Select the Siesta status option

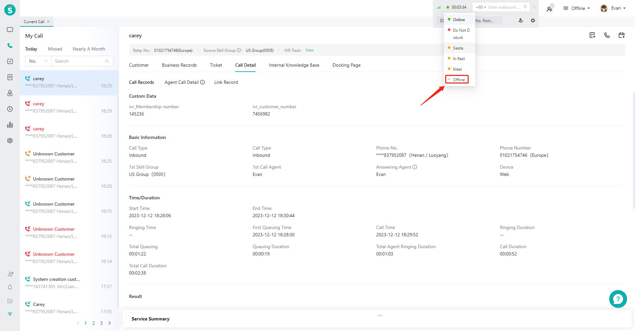pyautogui.click(x=459, y=48)
